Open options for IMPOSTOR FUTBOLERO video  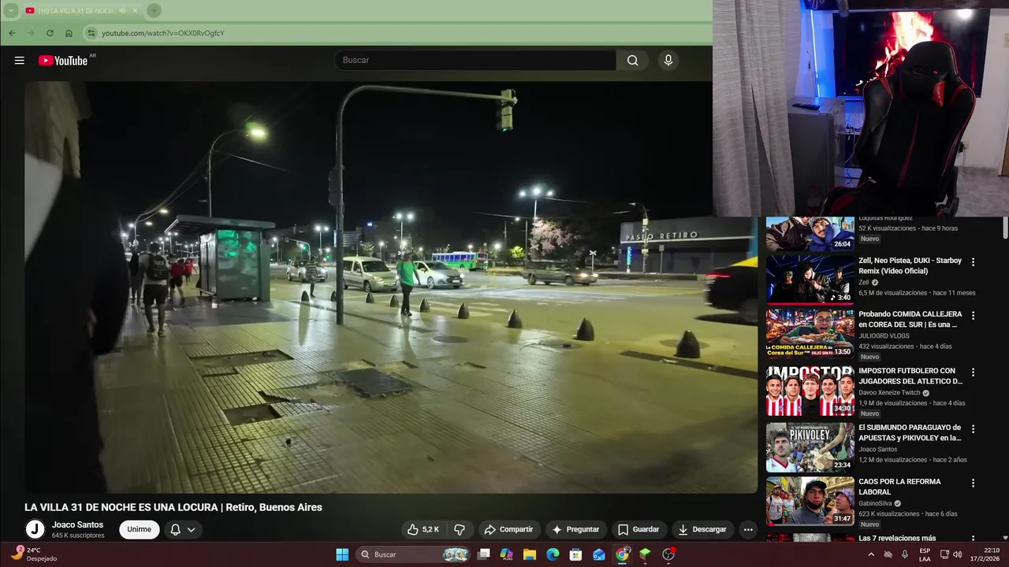(973, 372)
